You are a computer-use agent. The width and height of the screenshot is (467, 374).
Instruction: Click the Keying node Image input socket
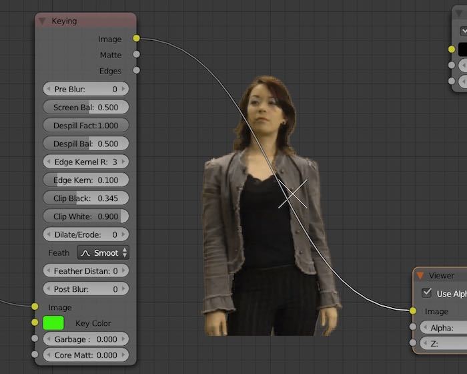(x=35, y=307)
